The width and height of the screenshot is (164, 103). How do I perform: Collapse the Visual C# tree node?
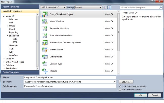pyautogui.click(x=4, y=16)
